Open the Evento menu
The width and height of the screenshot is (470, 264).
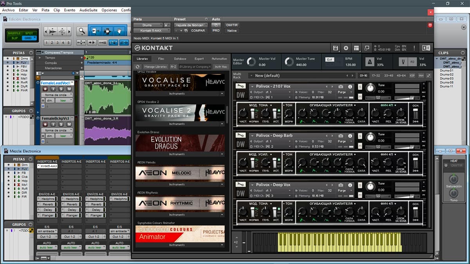70,10
